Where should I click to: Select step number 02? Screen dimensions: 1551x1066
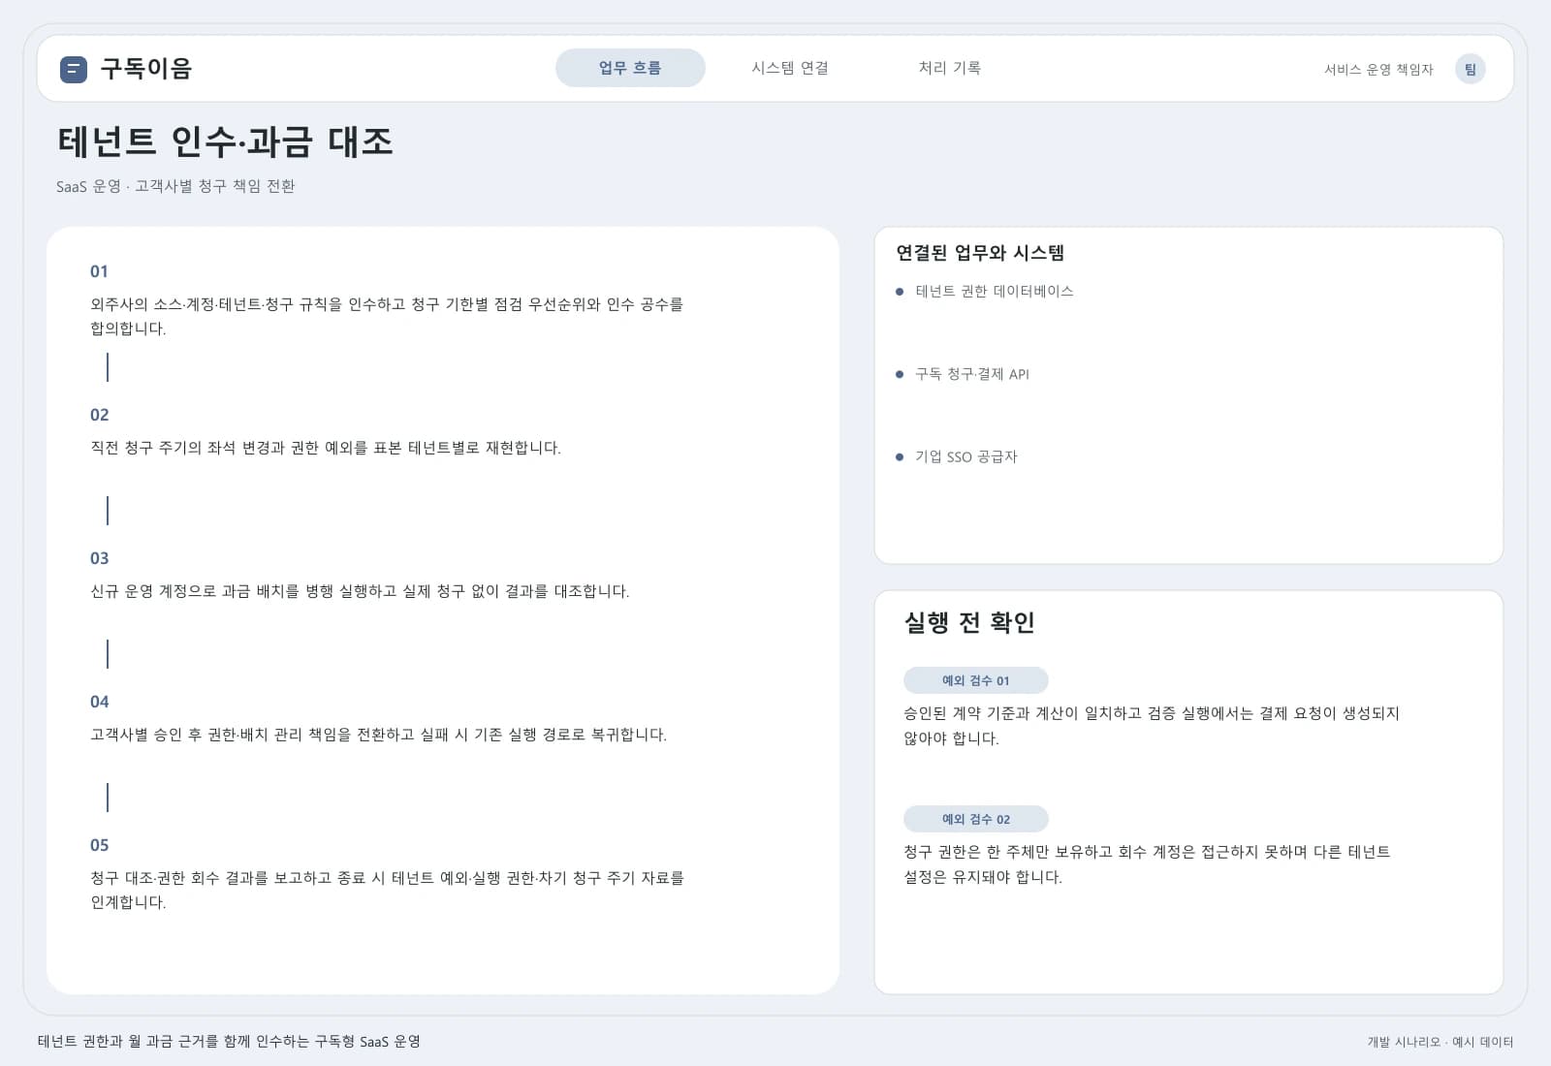point(99,415)
